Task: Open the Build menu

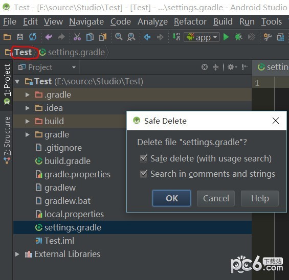Action: tap(223, 22)
